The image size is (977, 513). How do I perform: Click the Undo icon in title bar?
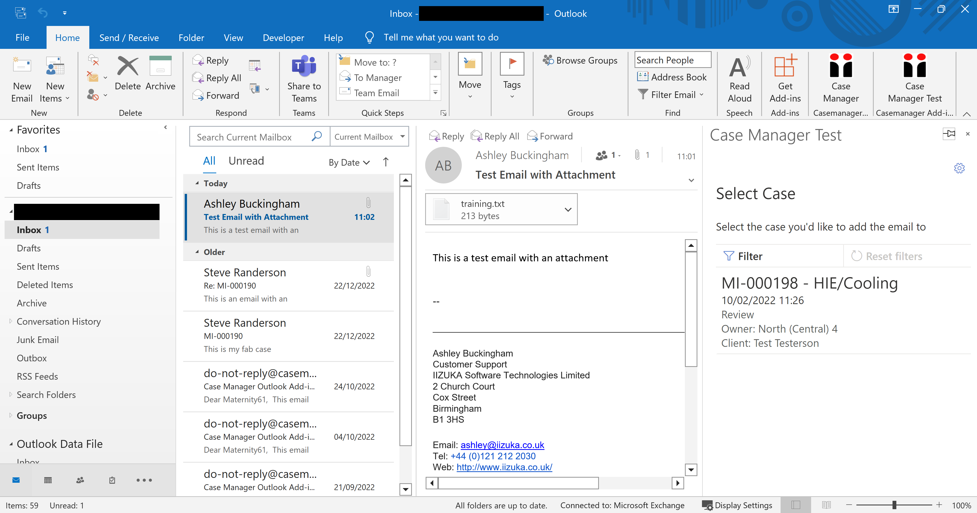(x=43, y=13)
